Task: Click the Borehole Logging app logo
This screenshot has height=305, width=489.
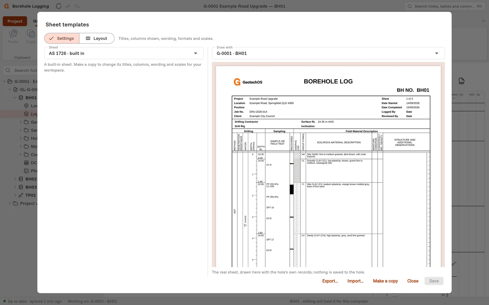Action: point(6,6)
